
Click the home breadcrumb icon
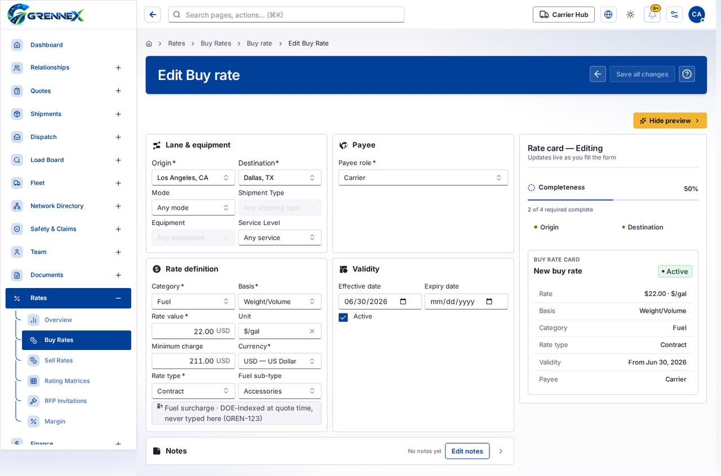tap(149, 43)
